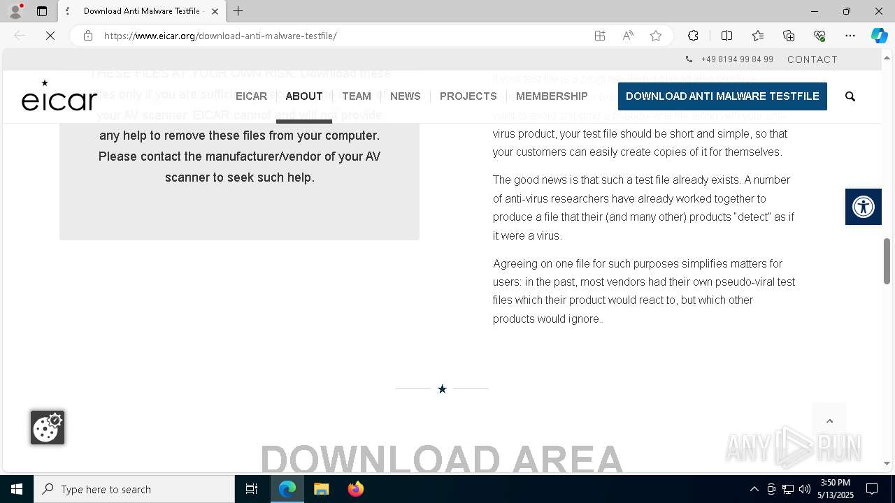Open the notification center
The width and height of the screenshot is (895, 503).
tap(872, 489)
